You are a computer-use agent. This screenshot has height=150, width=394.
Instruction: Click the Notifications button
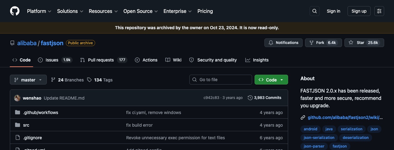point(283,43)
